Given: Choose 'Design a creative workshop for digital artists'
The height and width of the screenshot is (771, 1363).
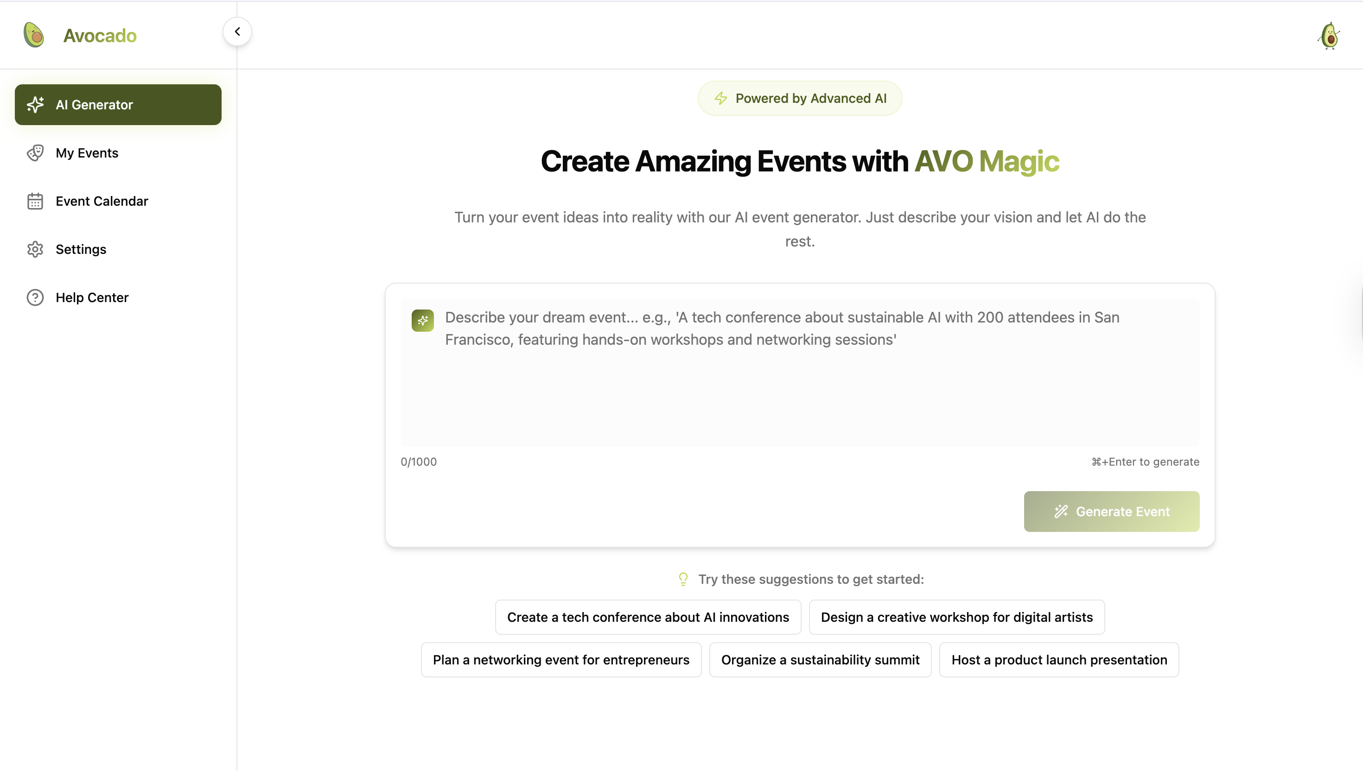Looking at the screenshot, I should (x=957, y=617).
